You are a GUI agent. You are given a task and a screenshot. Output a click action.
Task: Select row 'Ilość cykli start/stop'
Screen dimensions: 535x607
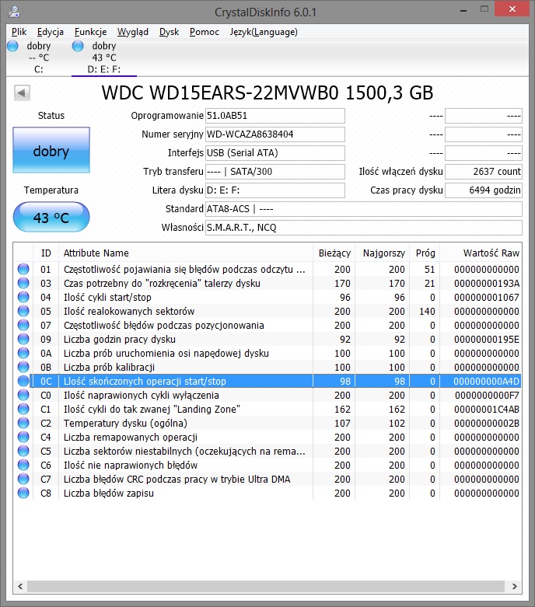[x=267, y=298]
